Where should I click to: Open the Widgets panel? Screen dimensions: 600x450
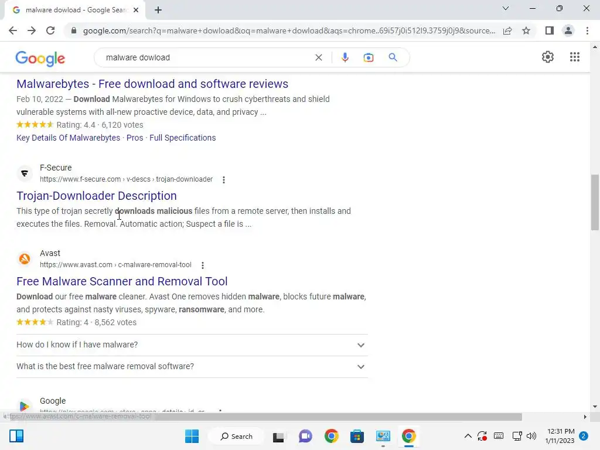click(x=16, y=436)
